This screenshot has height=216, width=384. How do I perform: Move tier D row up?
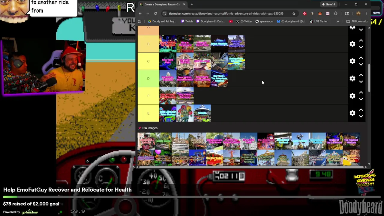pyautogui.click(x=361, y=75)
